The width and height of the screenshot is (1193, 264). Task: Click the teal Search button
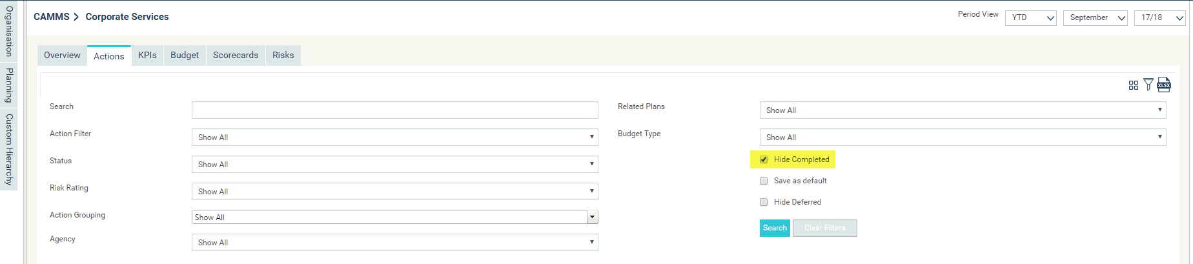775,228
